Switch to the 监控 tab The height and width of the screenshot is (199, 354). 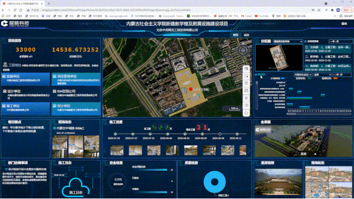(x=246, y=35)
